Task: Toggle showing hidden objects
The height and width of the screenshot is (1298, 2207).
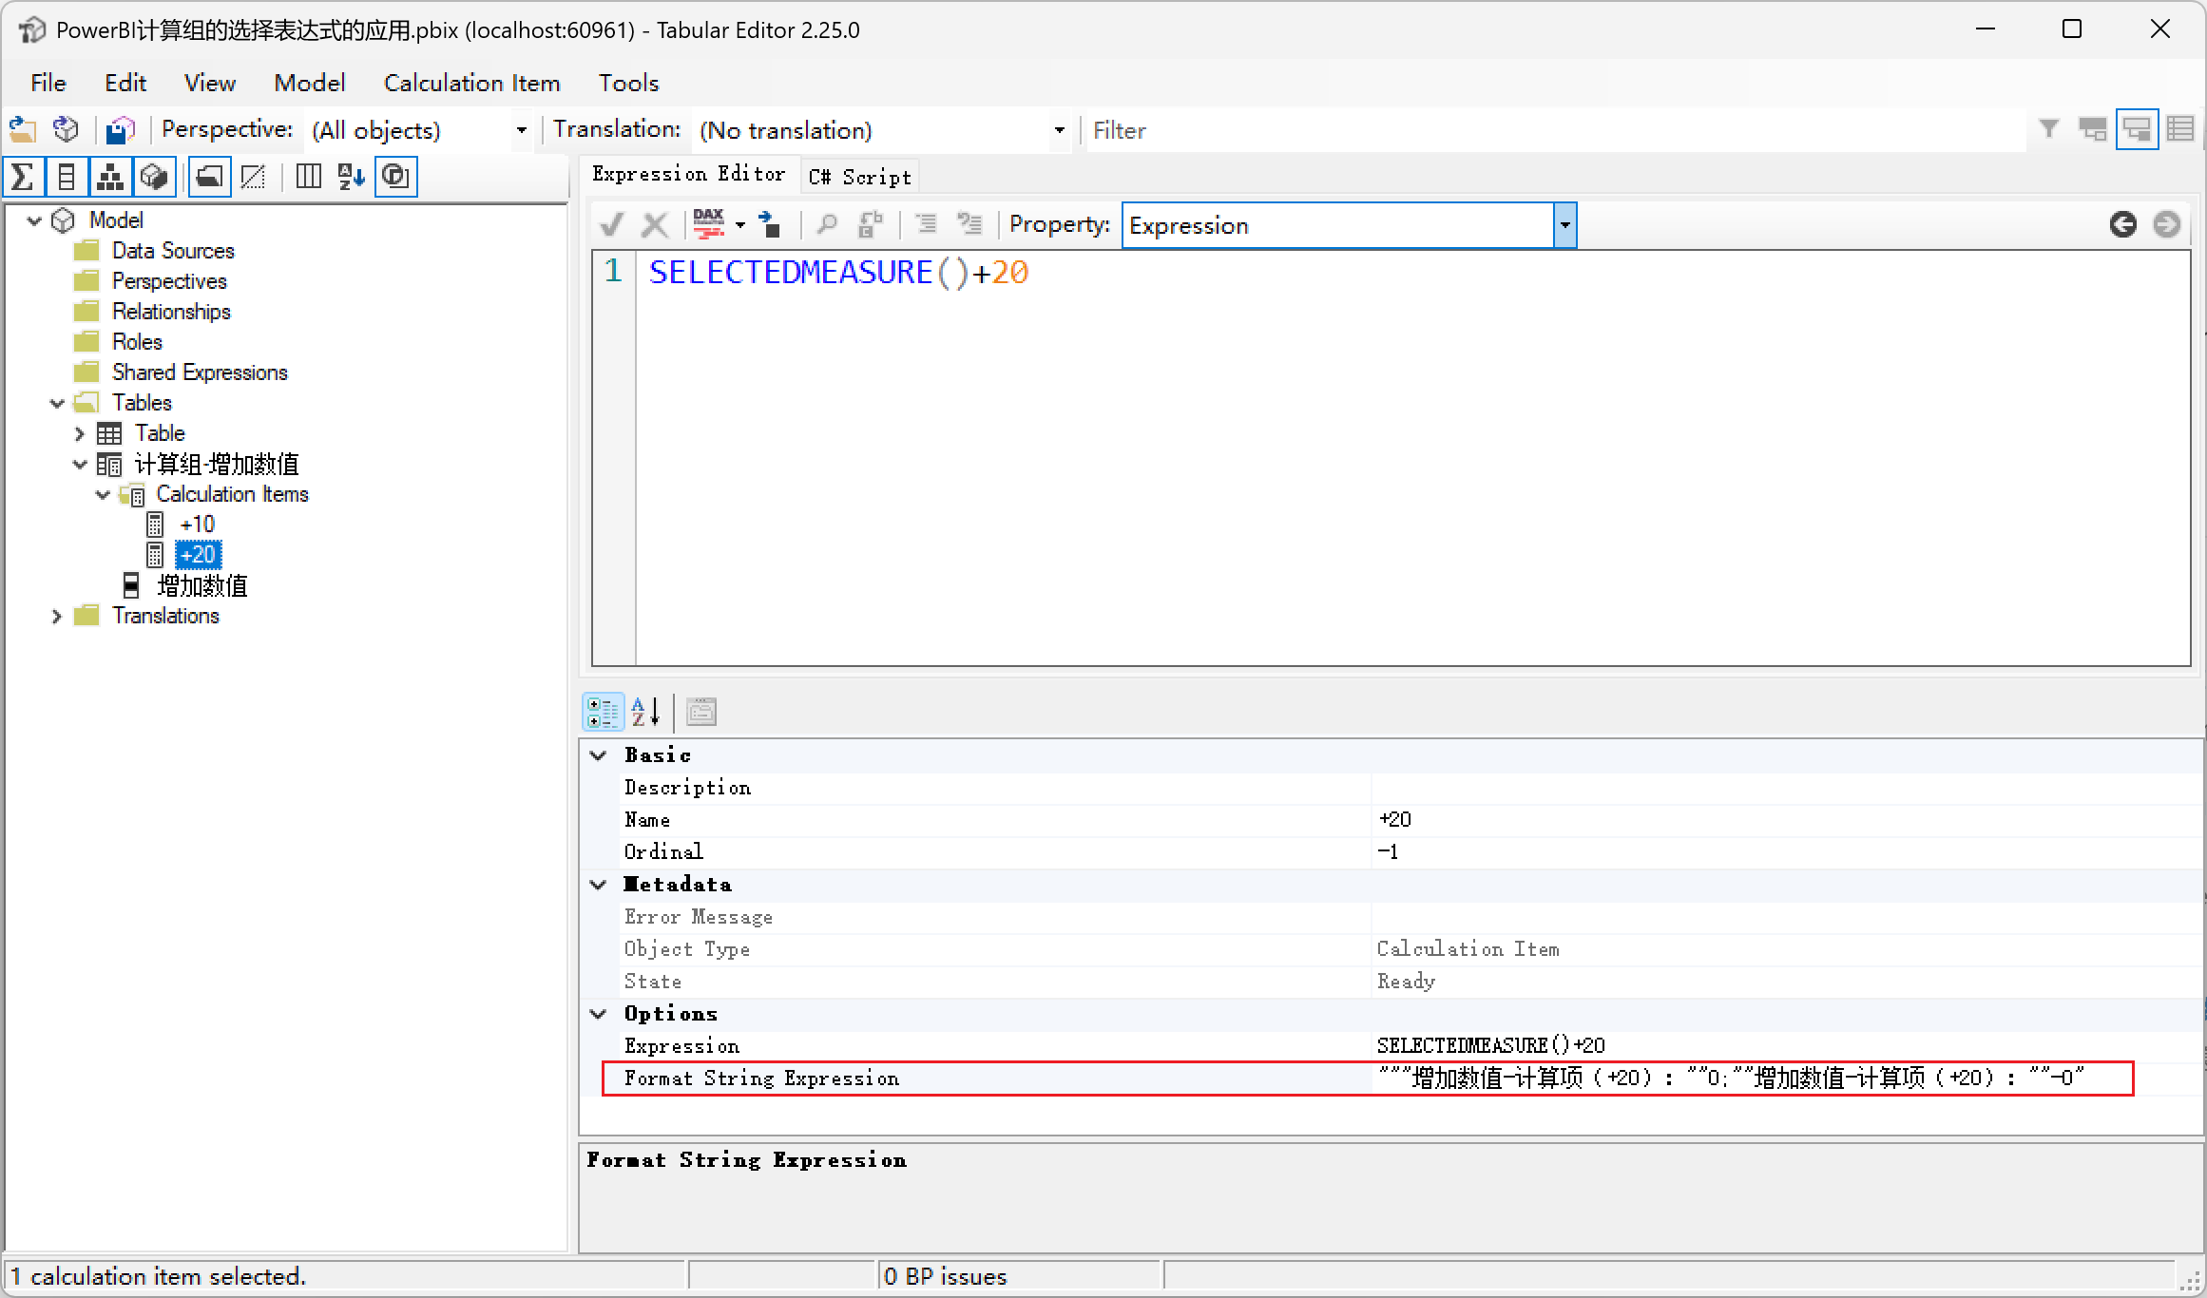Action: coord(253,177)
